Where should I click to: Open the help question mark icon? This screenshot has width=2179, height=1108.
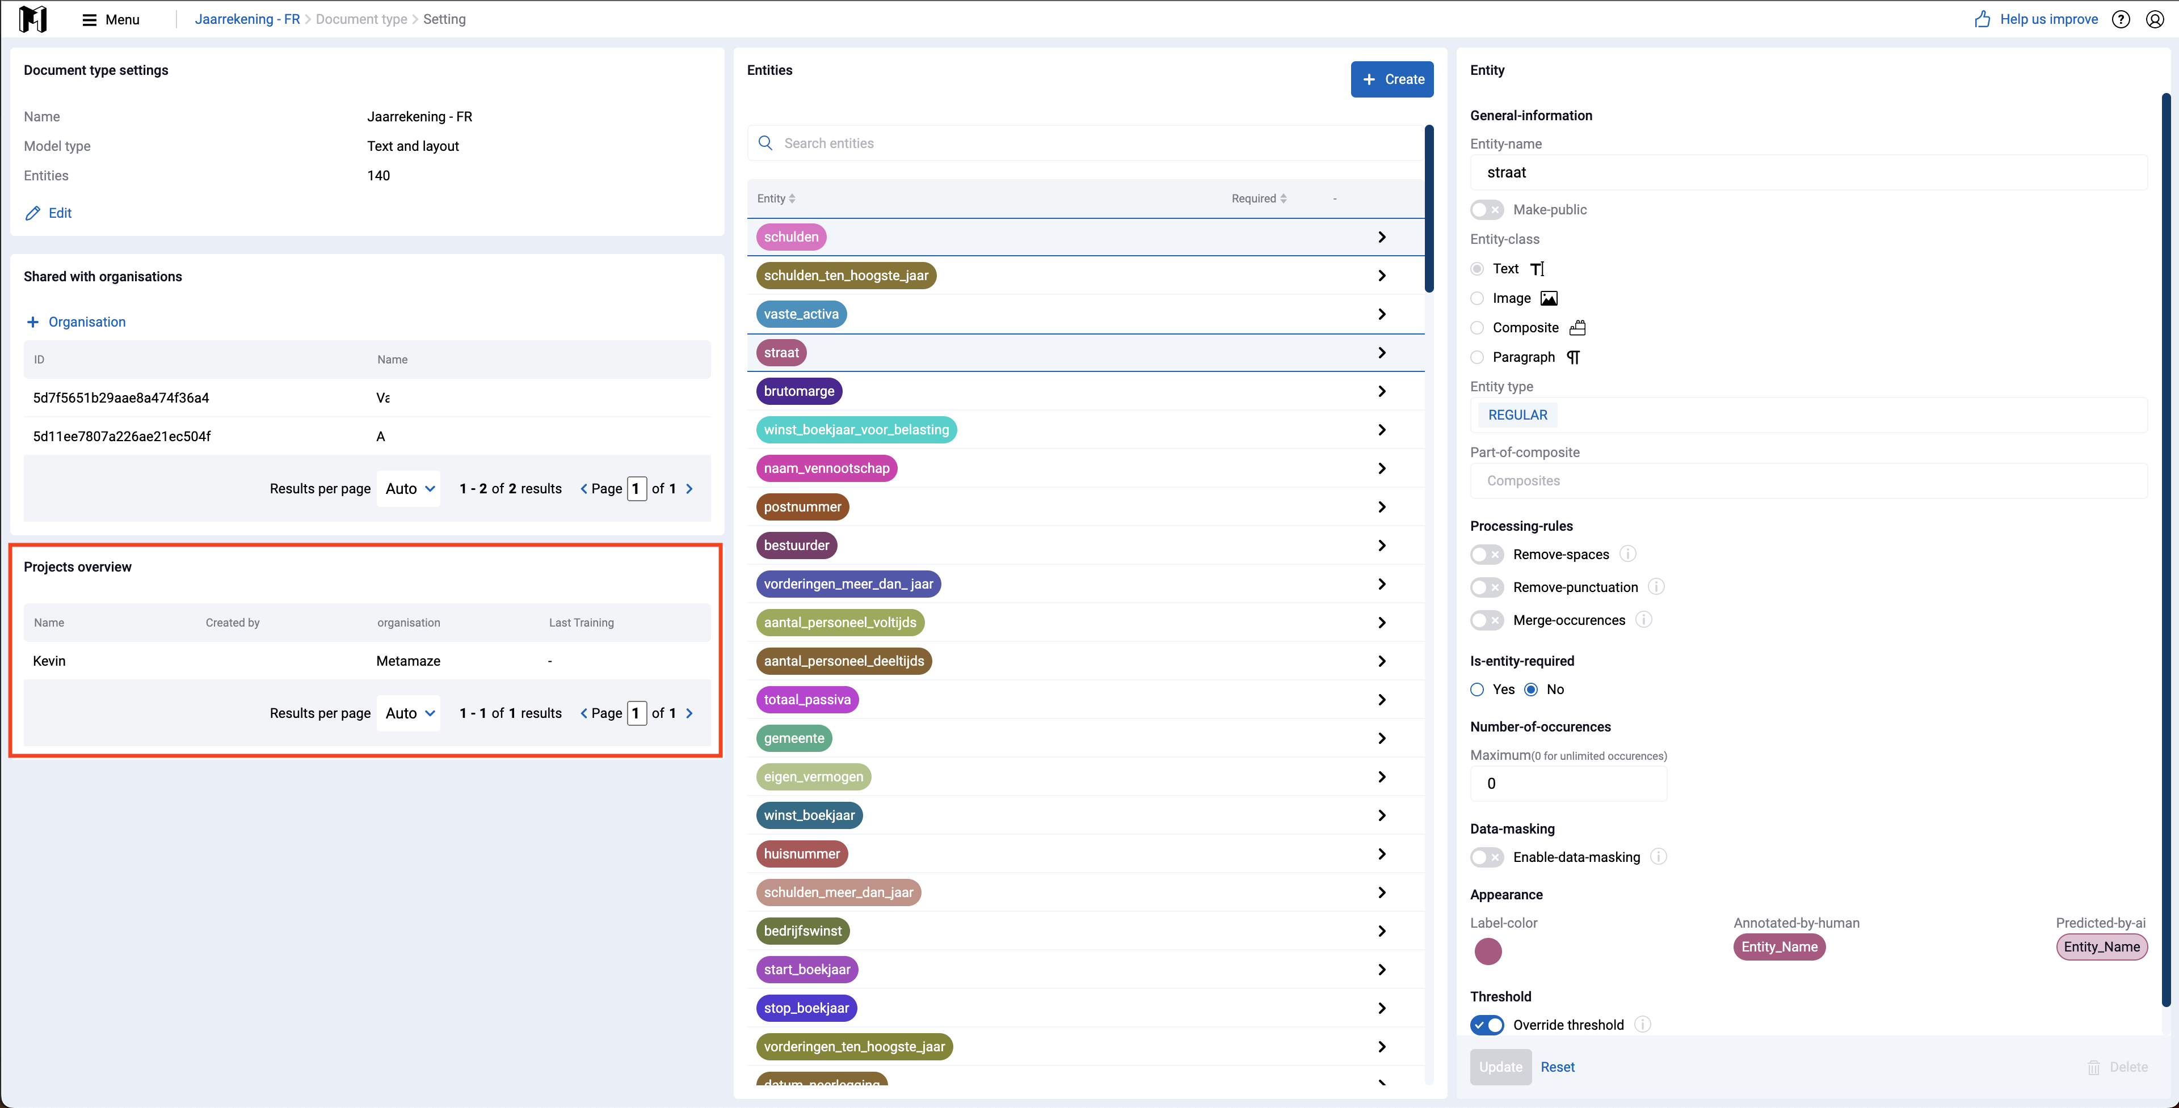coord(2121,19)
